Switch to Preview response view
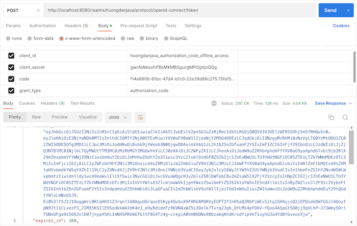 point(60,117)
